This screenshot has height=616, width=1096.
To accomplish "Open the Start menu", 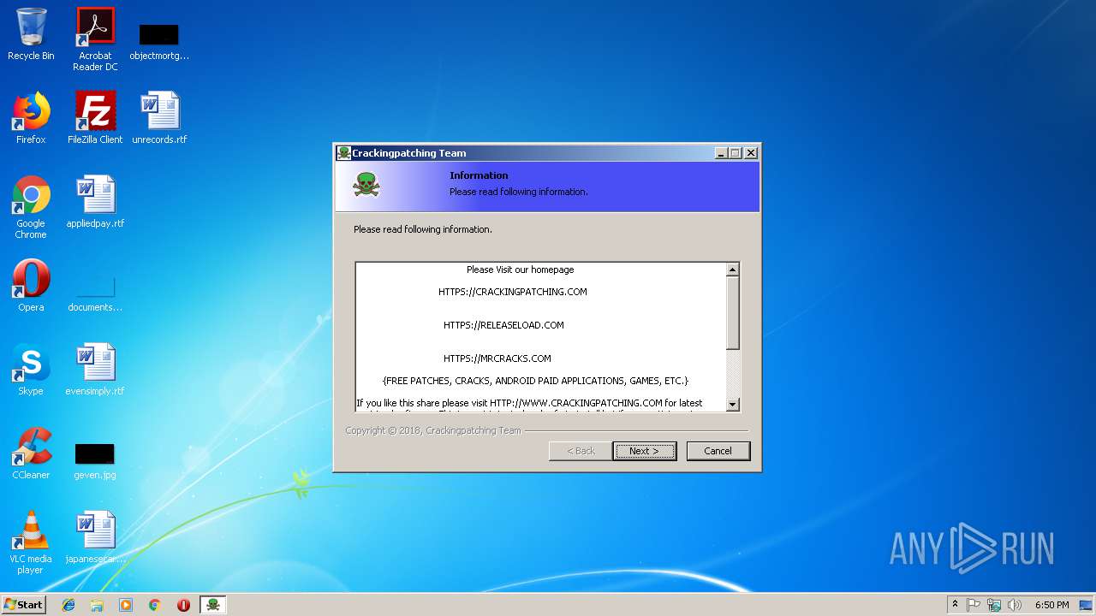I will [23, 605].
